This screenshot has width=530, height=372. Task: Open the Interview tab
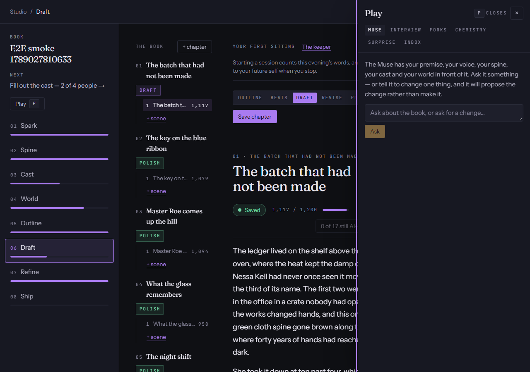tap(406, 30)
